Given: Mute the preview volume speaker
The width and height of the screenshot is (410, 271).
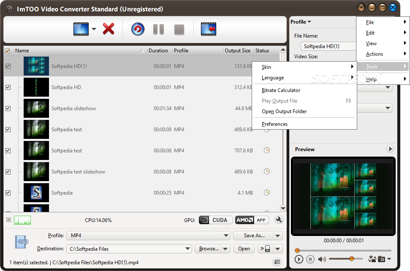Looking at the screenshot, I should point(322,259).
